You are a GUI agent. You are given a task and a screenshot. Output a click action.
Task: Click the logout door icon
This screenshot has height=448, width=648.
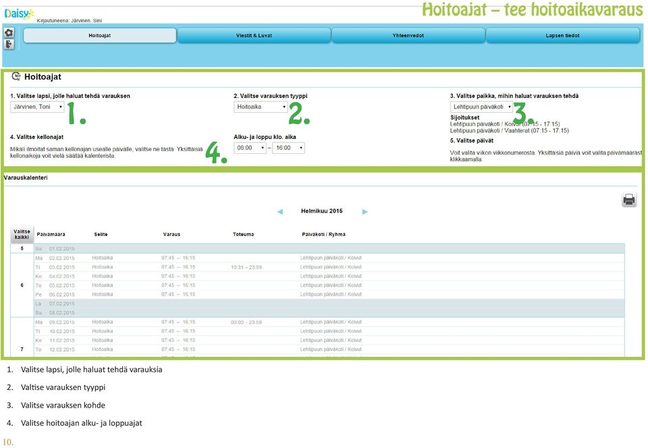9,44
